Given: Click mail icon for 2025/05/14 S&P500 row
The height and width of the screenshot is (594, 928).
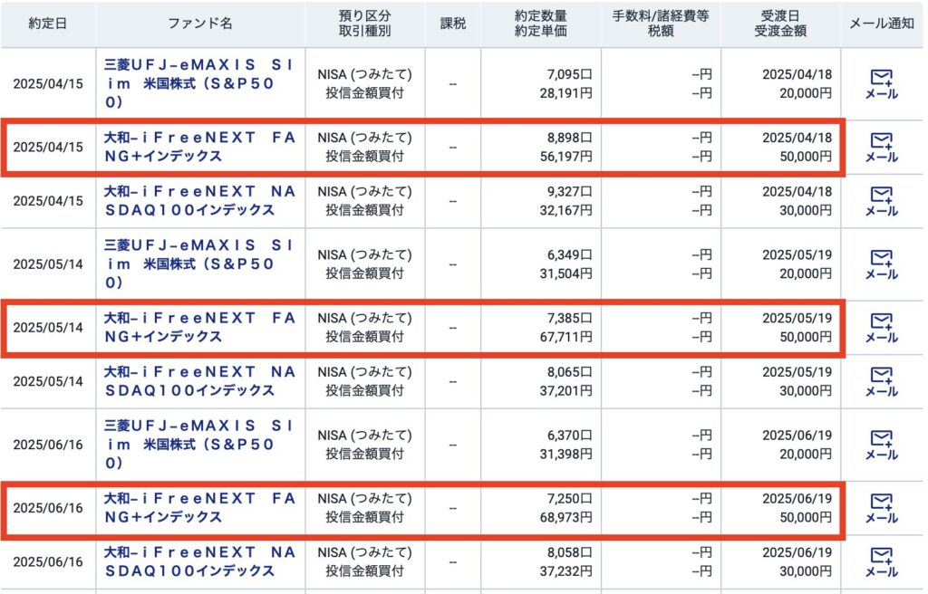Looking at the screenshot, I should [881, 264].
